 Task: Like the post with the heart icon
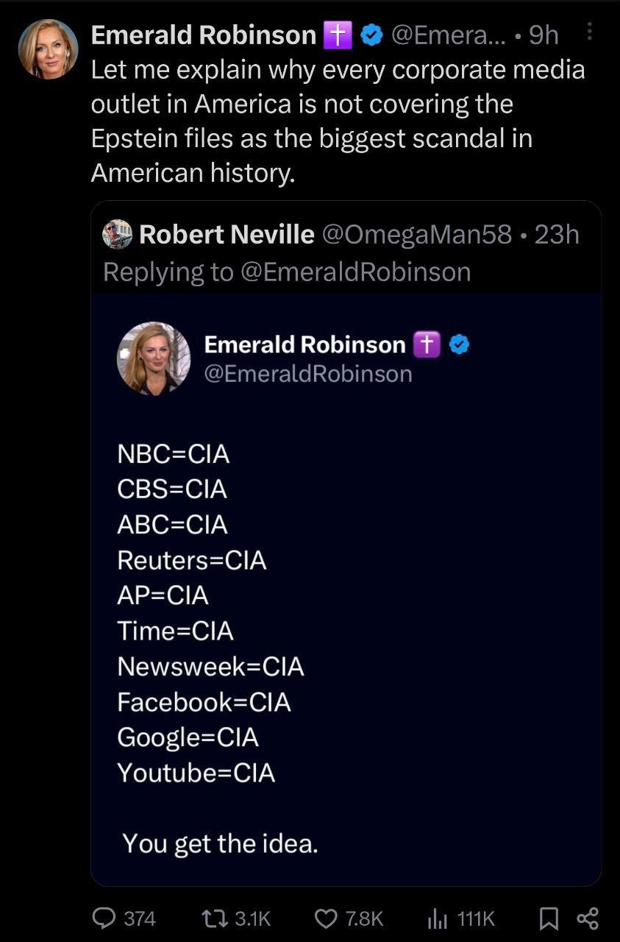pos(325,918)
